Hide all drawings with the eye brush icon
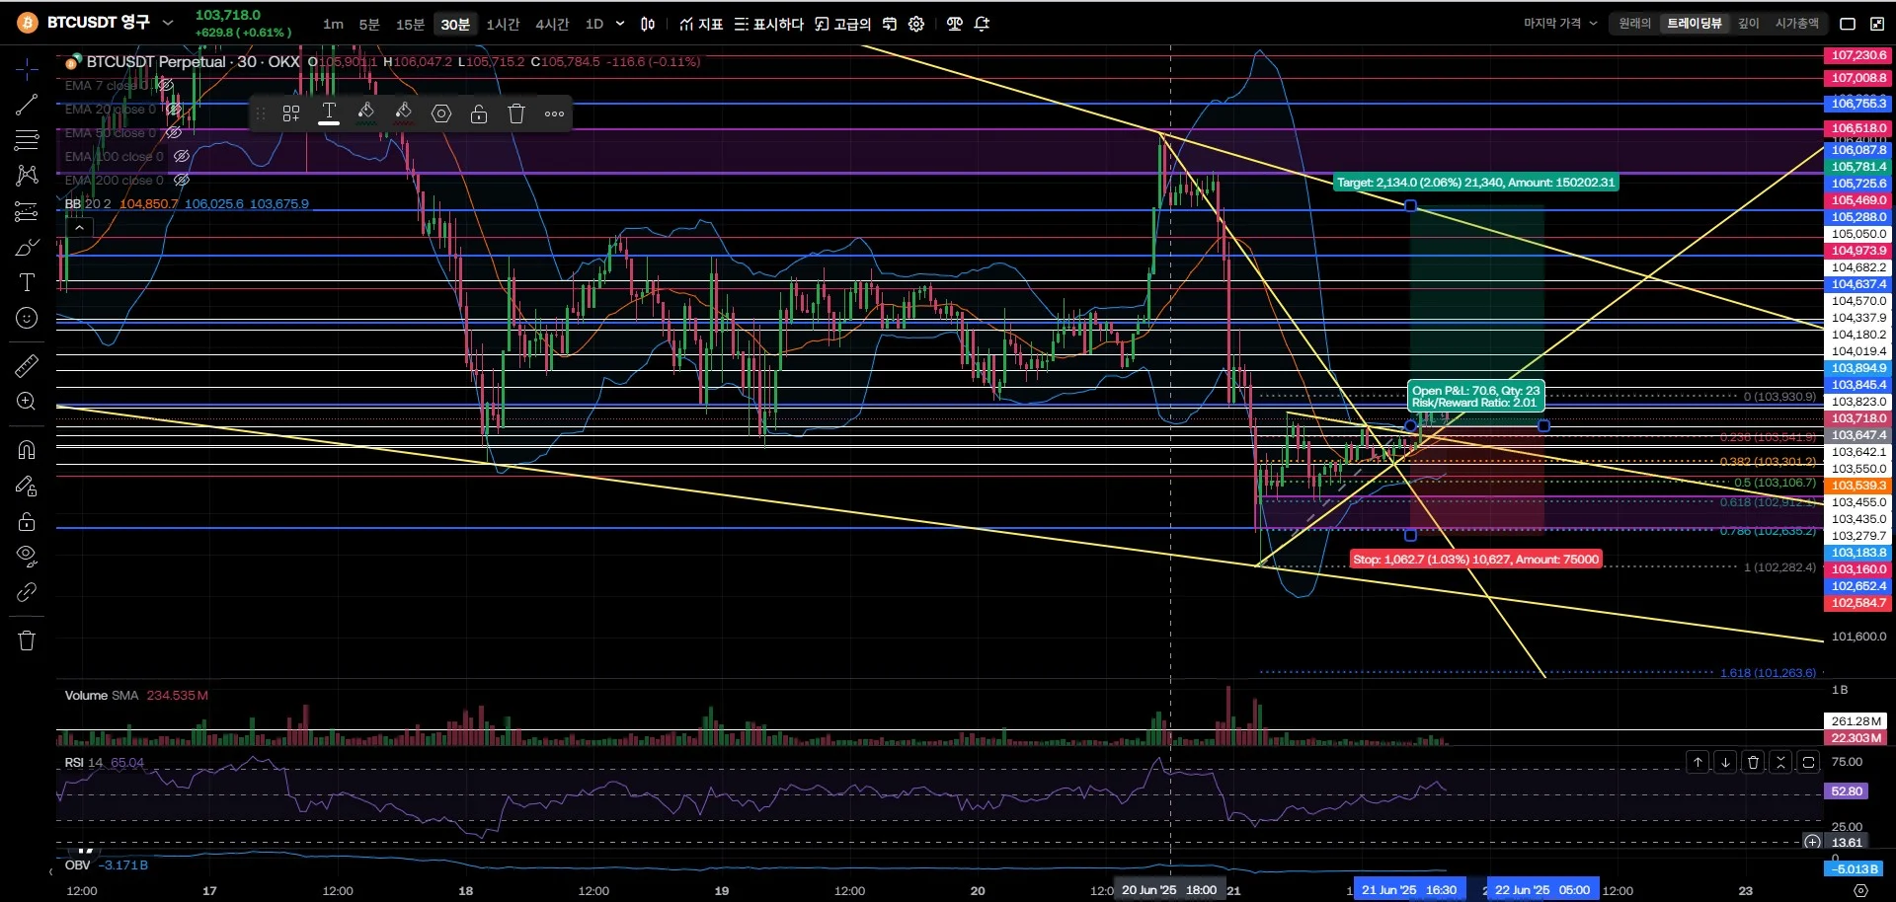This screenshot has width=1896, height=902. (27, 557)
